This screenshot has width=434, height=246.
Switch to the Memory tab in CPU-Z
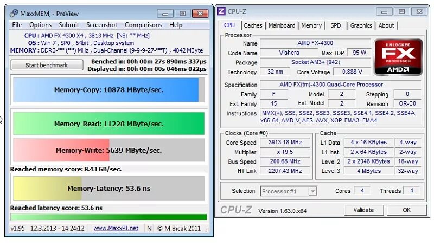(311, 25)
